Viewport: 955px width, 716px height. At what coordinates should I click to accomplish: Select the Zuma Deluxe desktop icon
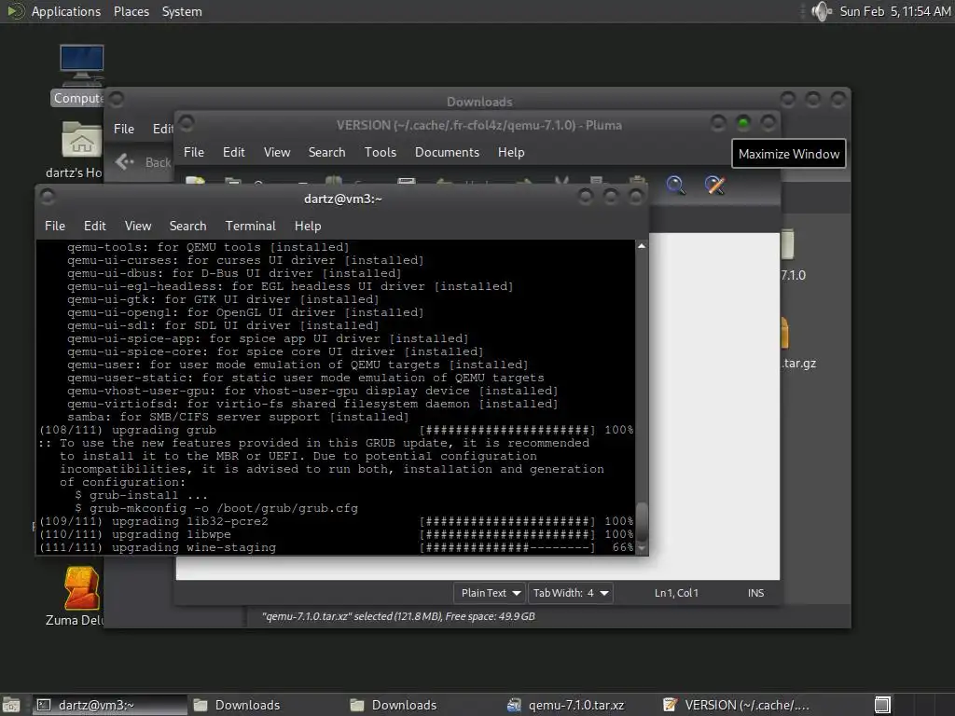click(76, 597)
